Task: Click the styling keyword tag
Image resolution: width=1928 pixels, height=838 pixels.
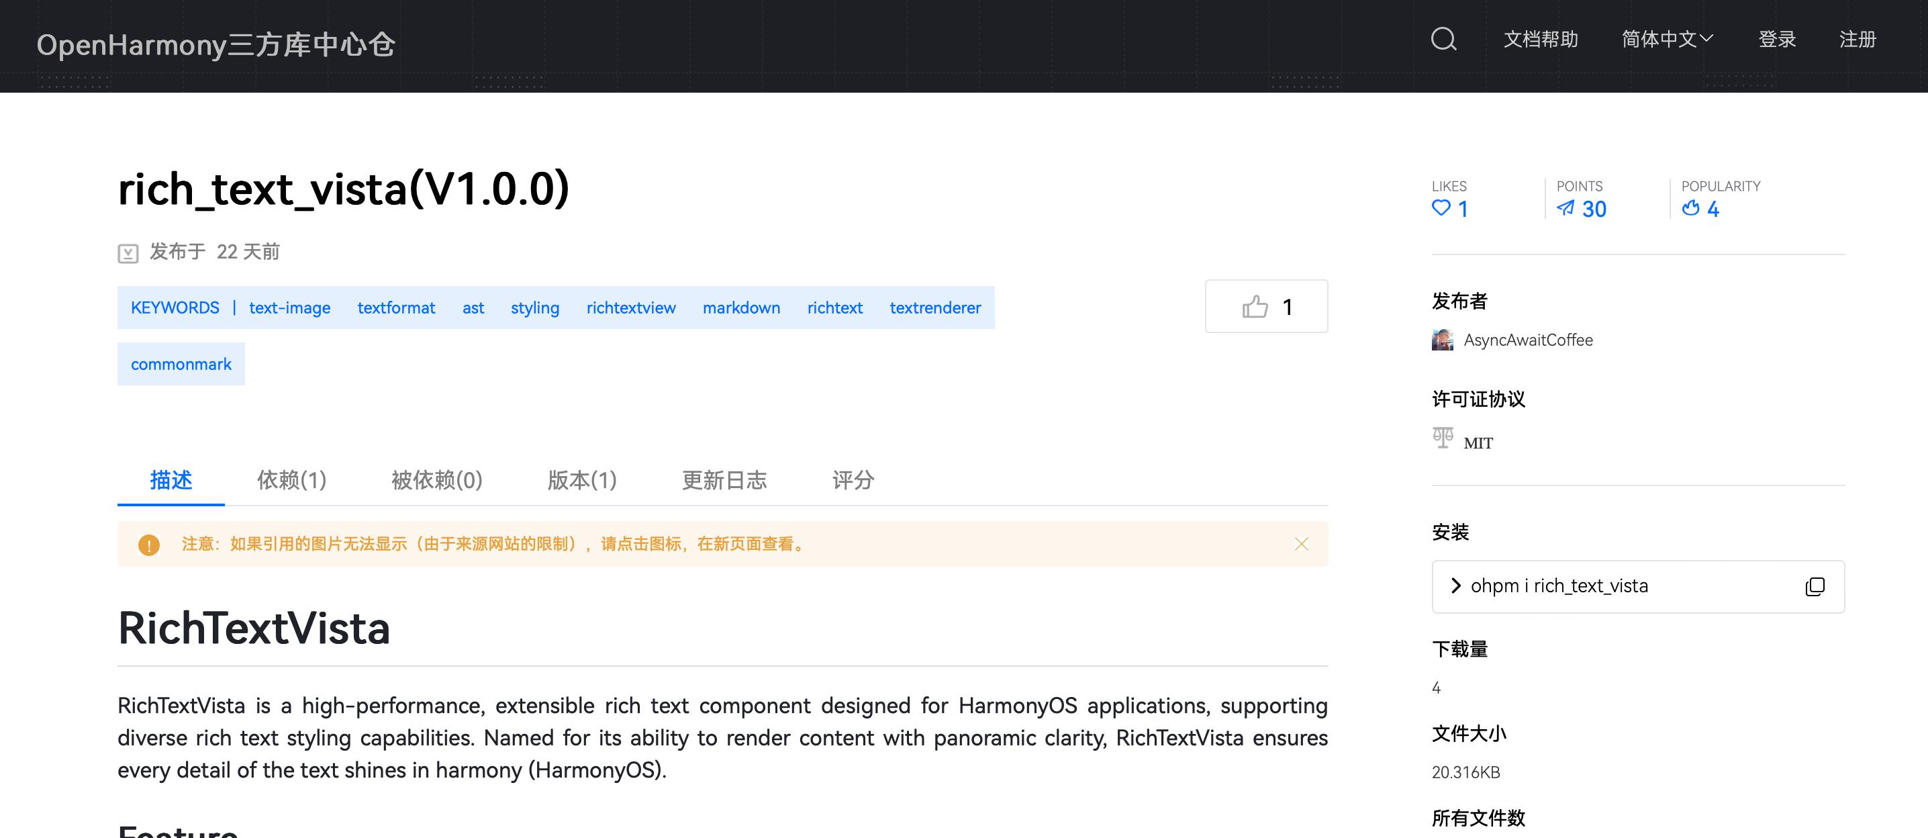Action: (535, 308)
